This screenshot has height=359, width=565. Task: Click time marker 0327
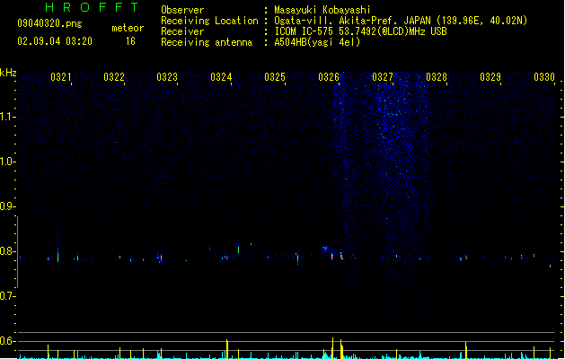[x=383, y=77]
